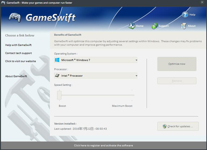Open Help with GameSwift link
The width and height of the screenshot is (207, 150).
coord(18,45)
